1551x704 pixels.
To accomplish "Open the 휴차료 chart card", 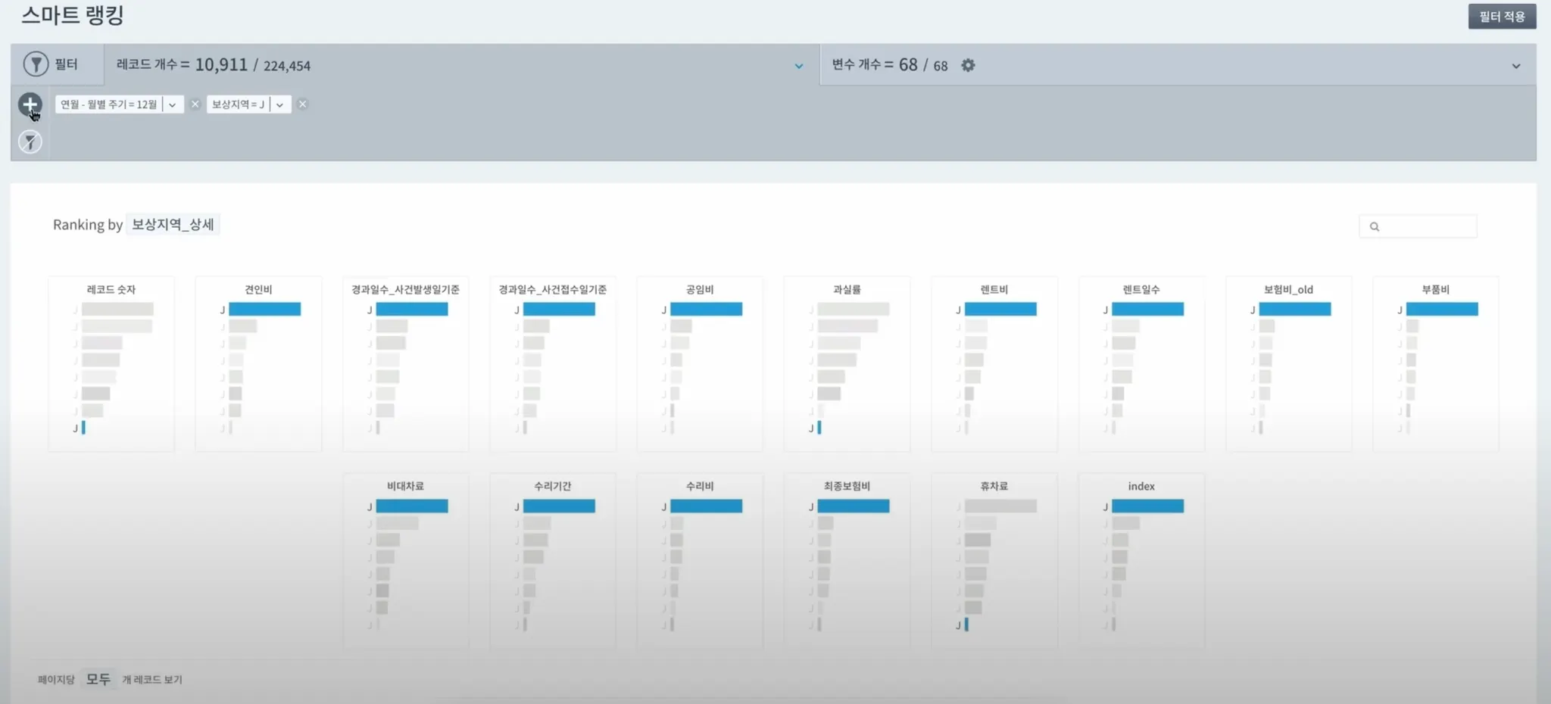I will point(994,561).
